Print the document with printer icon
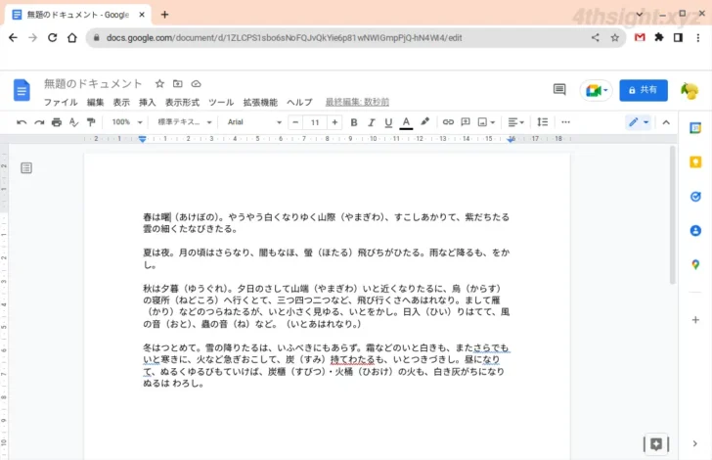 (57, 122)
